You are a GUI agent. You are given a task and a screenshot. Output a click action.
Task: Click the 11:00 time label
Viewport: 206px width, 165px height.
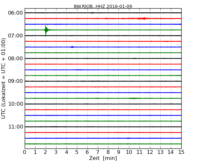tap(16, 127)
